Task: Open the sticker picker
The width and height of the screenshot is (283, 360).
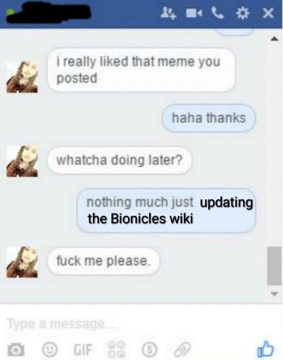Action: point(117,349)
